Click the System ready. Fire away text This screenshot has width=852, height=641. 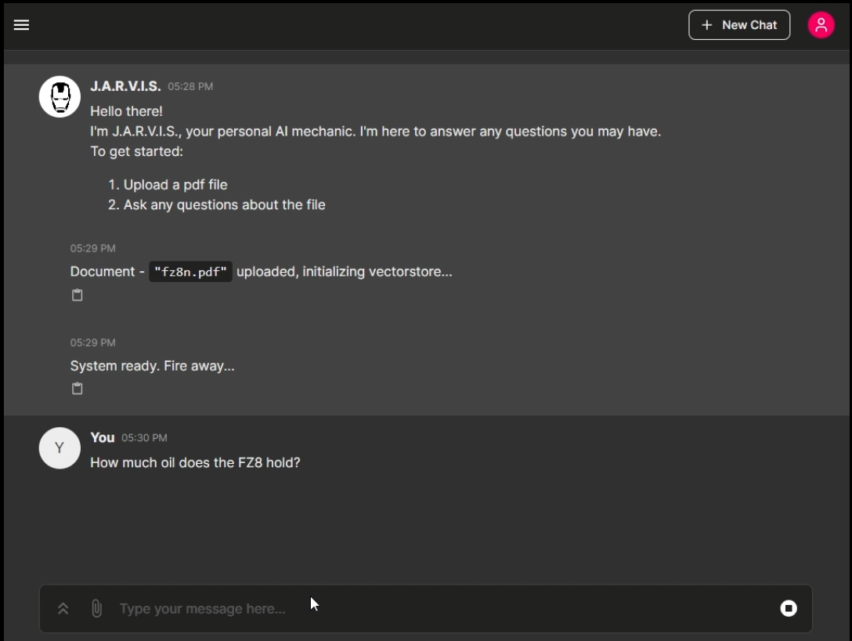pos(152,366)
